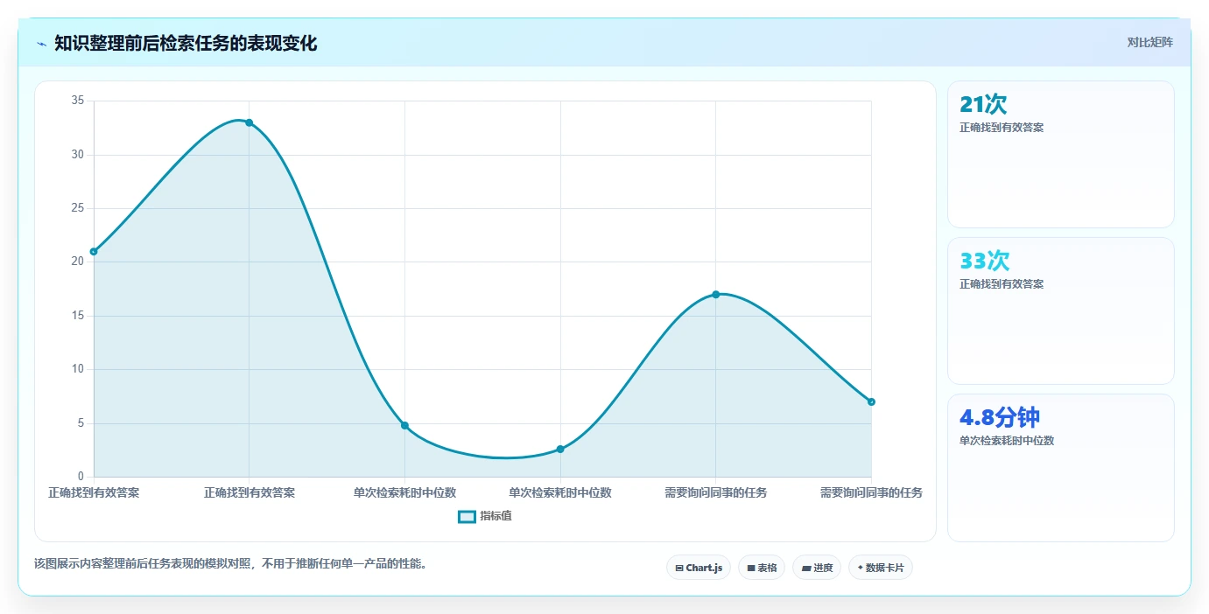Image resolution: width=1209 pixels, height=614 pixels.
Task: Select the 数据卡片 tag button
Action: pos(881,568)
